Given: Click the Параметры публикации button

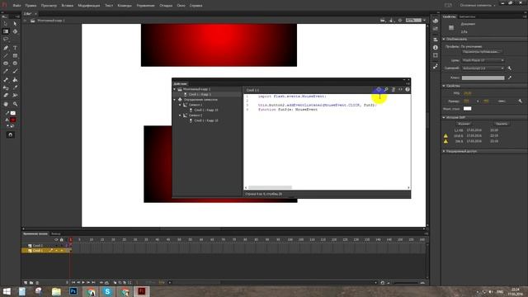Looking at the screenshot, I should (481, 52).
